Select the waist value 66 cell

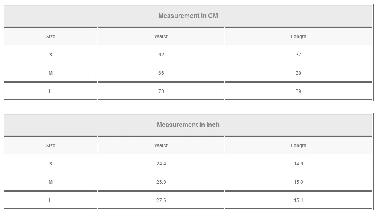click(161, 73)
